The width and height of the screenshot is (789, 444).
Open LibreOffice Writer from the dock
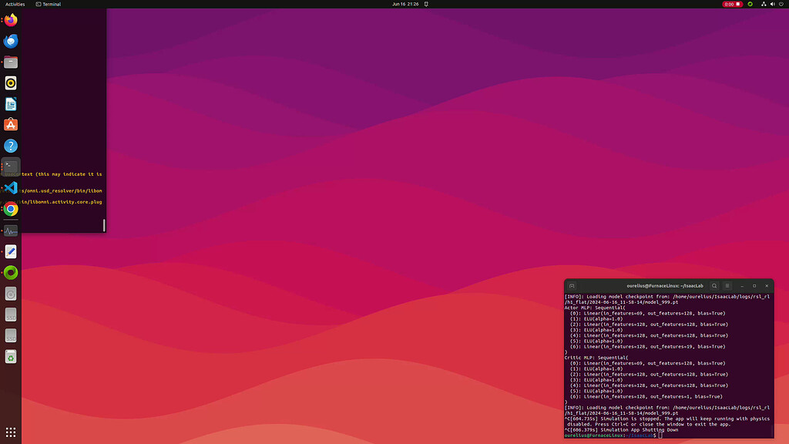click(11, 104)
